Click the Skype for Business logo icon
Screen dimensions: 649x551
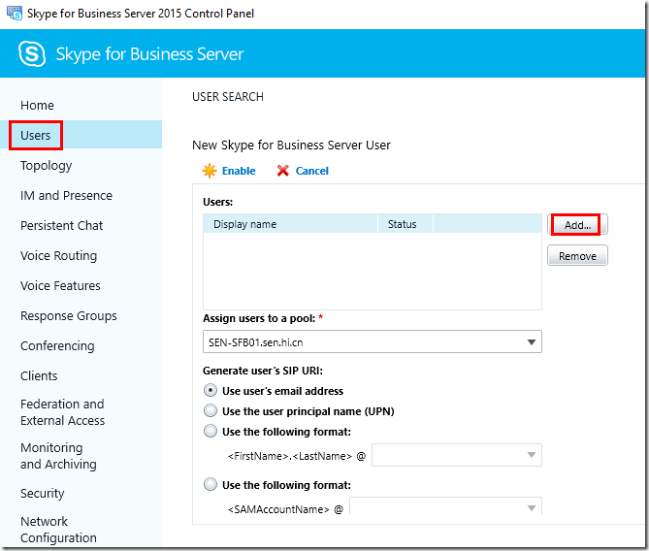[32, 53]
